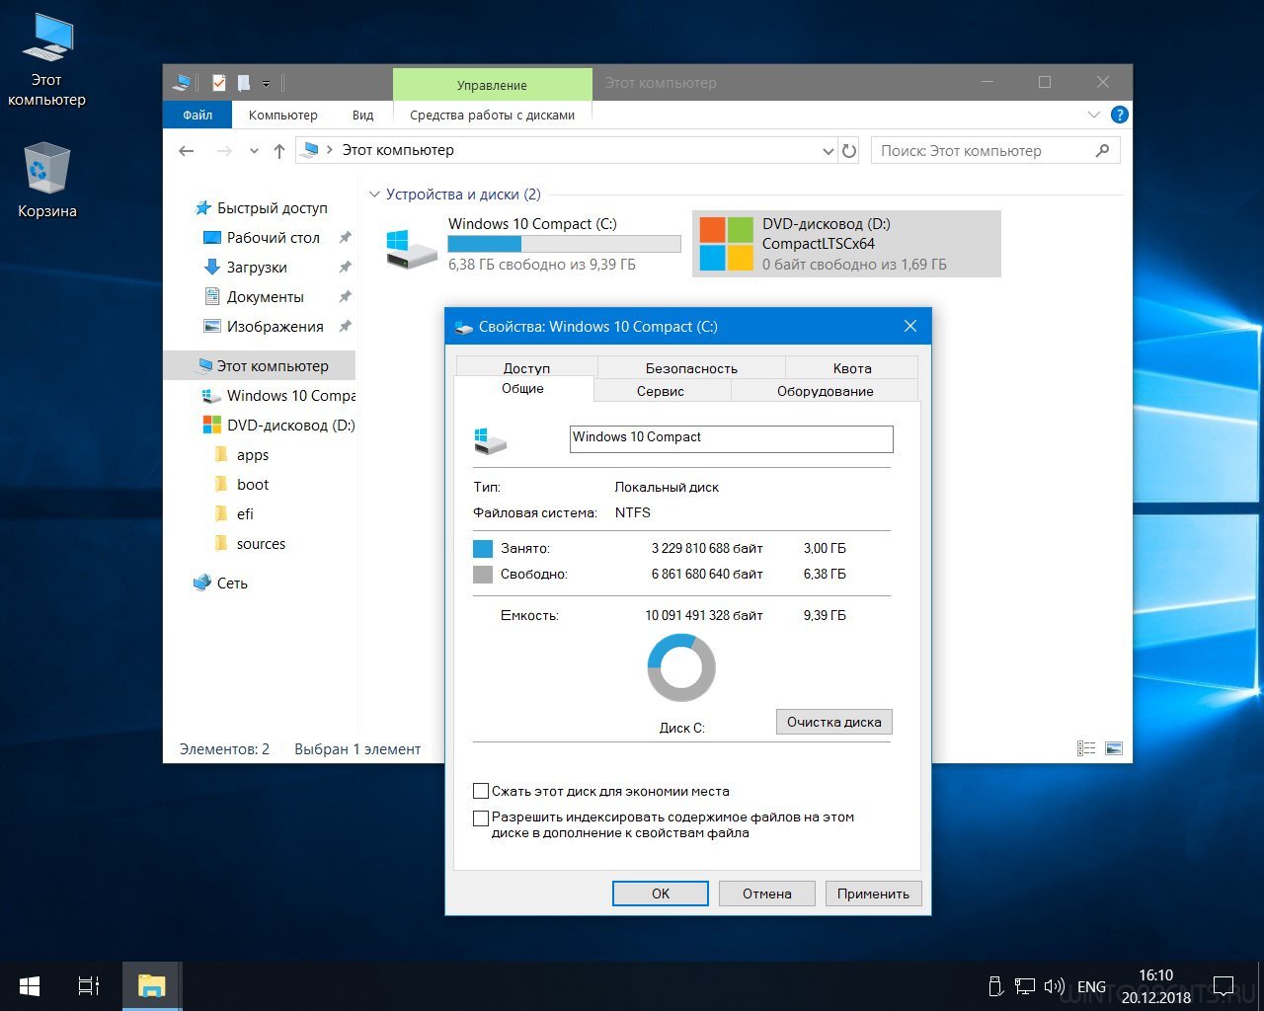This screenshot has width=1264, height=1011.
Task: Switch to large icons view mode
Action: click(1114, 748)
